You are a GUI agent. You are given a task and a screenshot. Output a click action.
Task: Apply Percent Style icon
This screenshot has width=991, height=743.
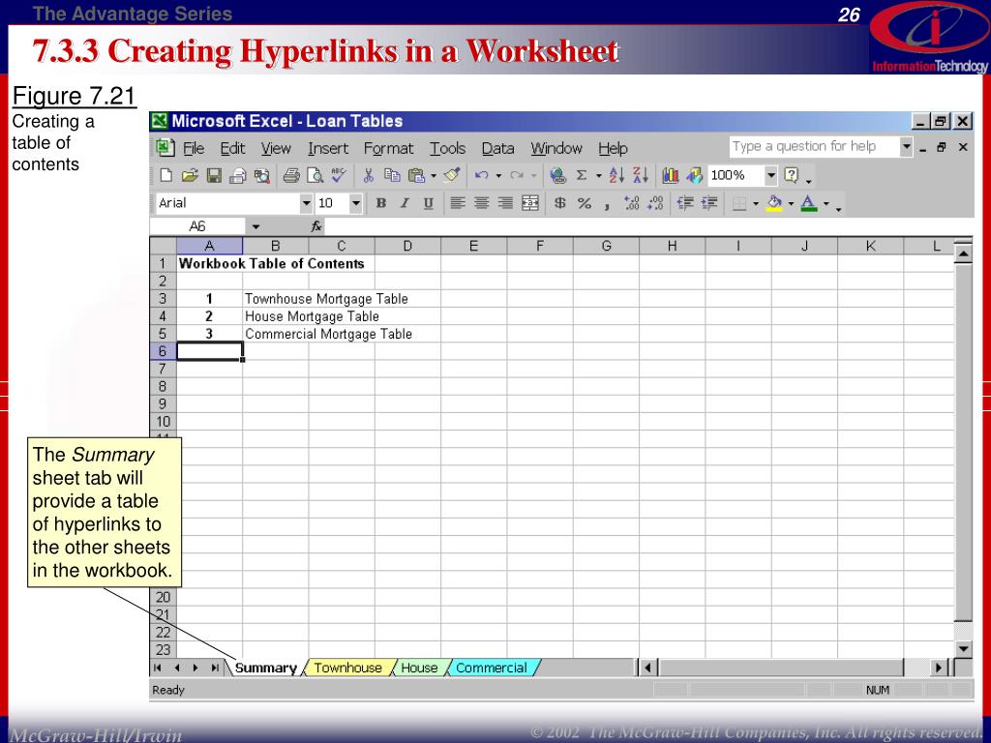coord(584,203)
